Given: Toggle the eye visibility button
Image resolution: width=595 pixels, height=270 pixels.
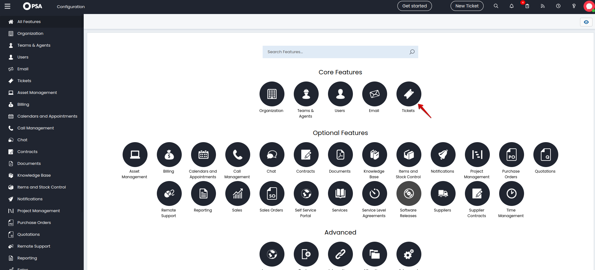Looking at the screenshot, I should pyautogui.click(x=586, y=22).
